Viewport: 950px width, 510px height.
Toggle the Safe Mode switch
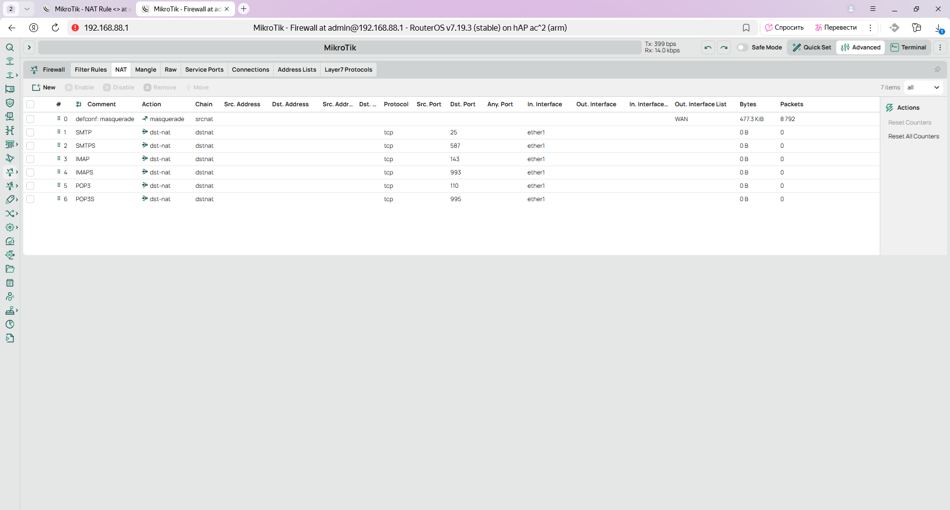(x=742, y=47)
